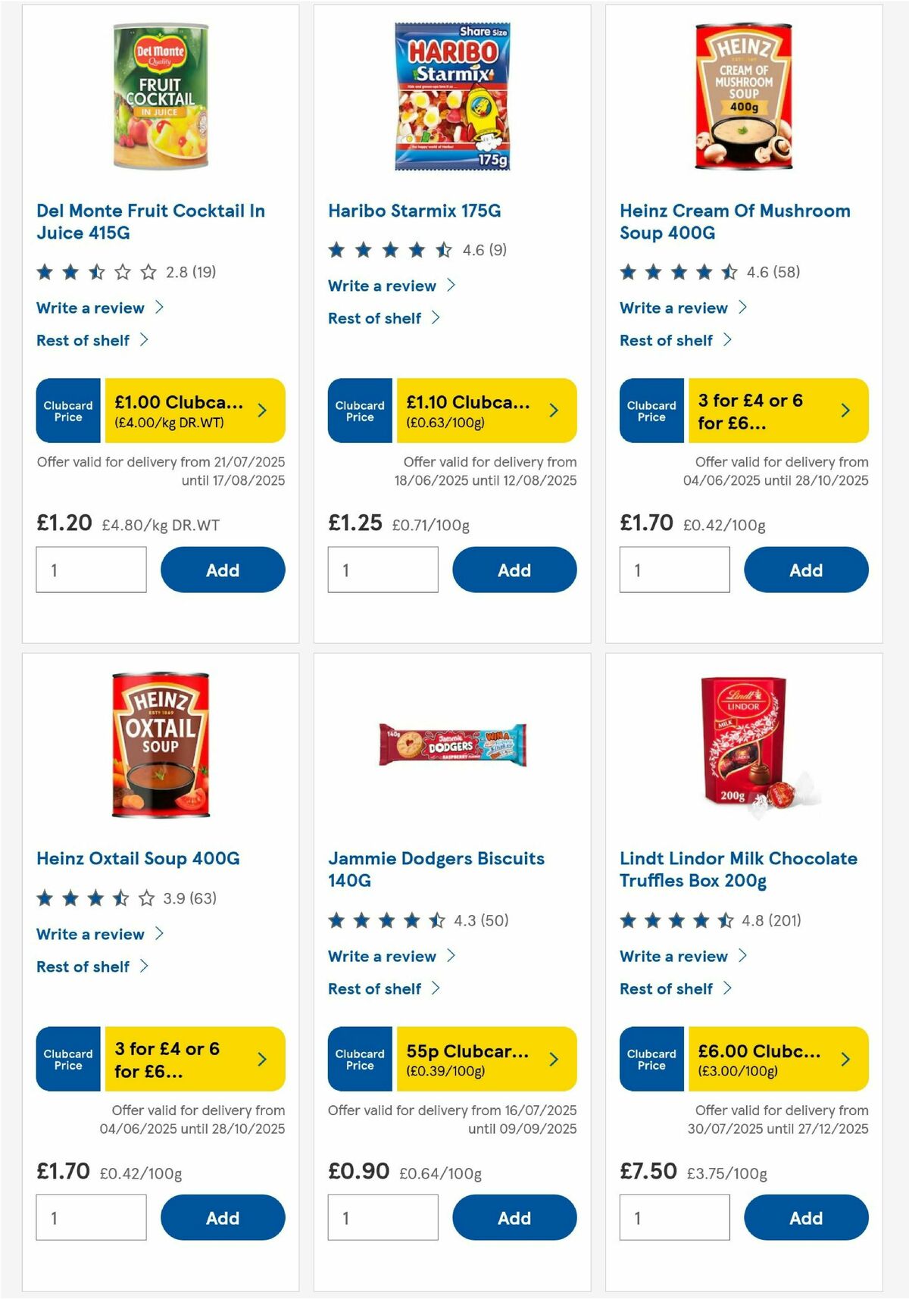The height and width of the screenshot is (1299, 909).
Task: Expand the £1.00 Clubcard offer details chevron
Action: coord(261,410)
